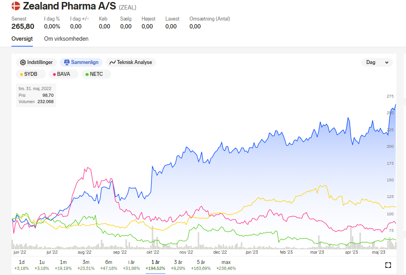Select the max time range
406x275 pixels.
click(226, 265)
